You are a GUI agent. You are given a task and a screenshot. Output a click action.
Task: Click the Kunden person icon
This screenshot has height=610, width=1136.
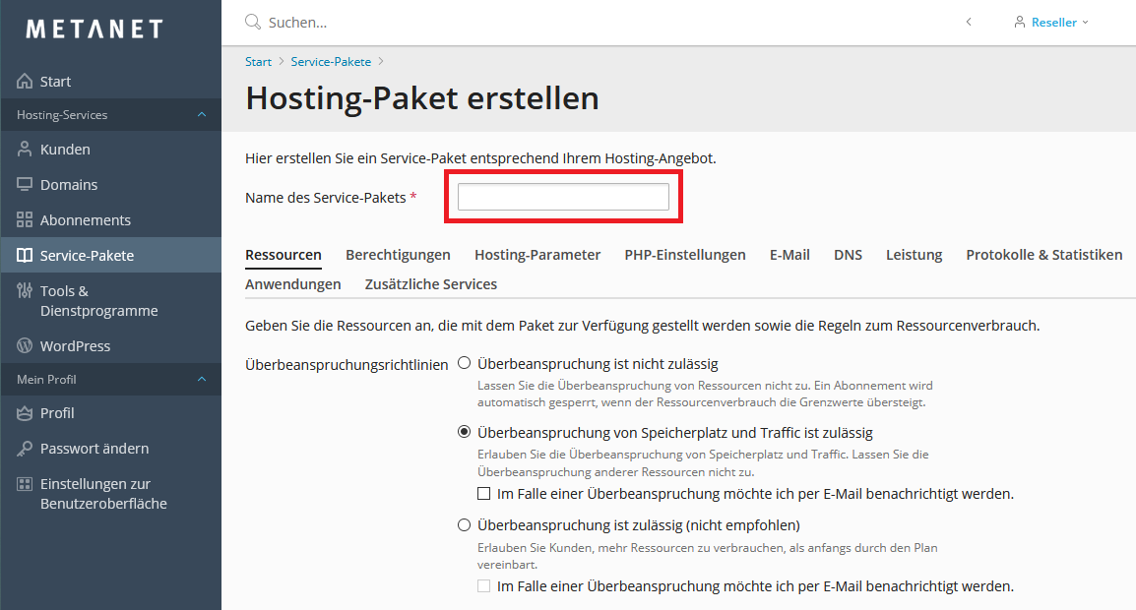coord(25,150)
